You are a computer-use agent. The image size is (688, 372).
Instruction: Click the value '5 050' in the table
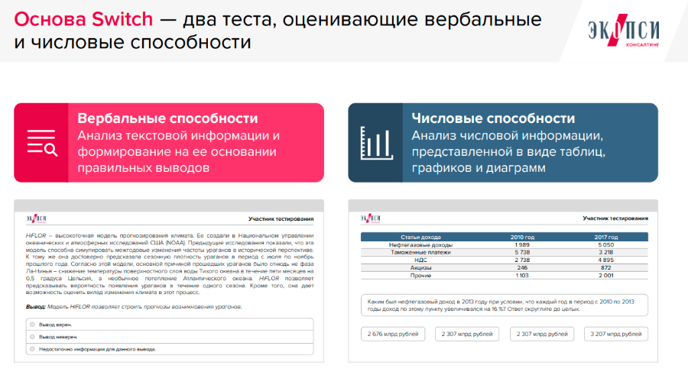tap(606, 244)
